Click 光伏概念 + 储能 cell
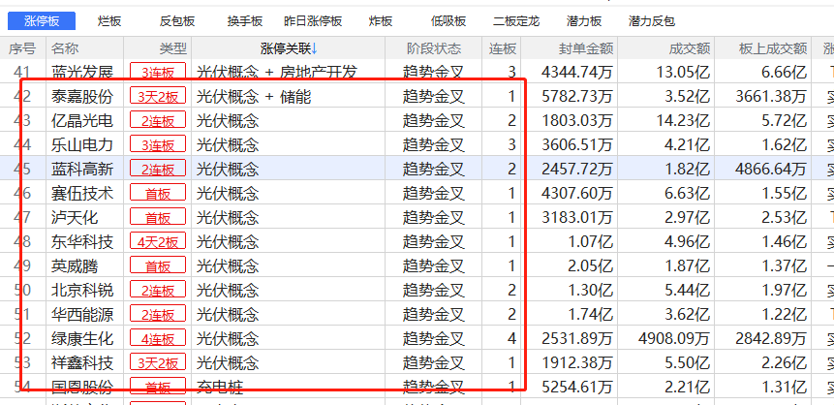Screen dimensions: 834x405 [x=254, y=96]
